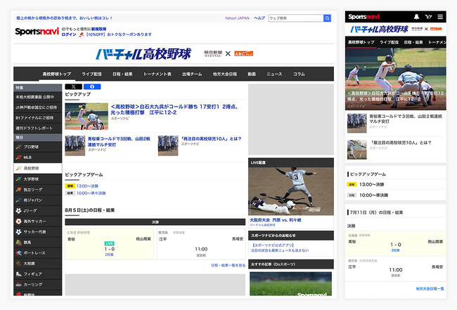Open desktop 13:00〜決勝 pickup game link
Screen dimensions: 457x310
[87, 186]
